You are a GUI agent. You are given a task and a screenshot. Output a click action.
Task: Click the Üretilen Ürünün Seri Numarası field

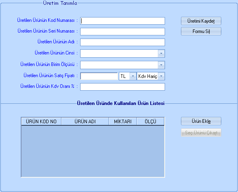point(122,32)
